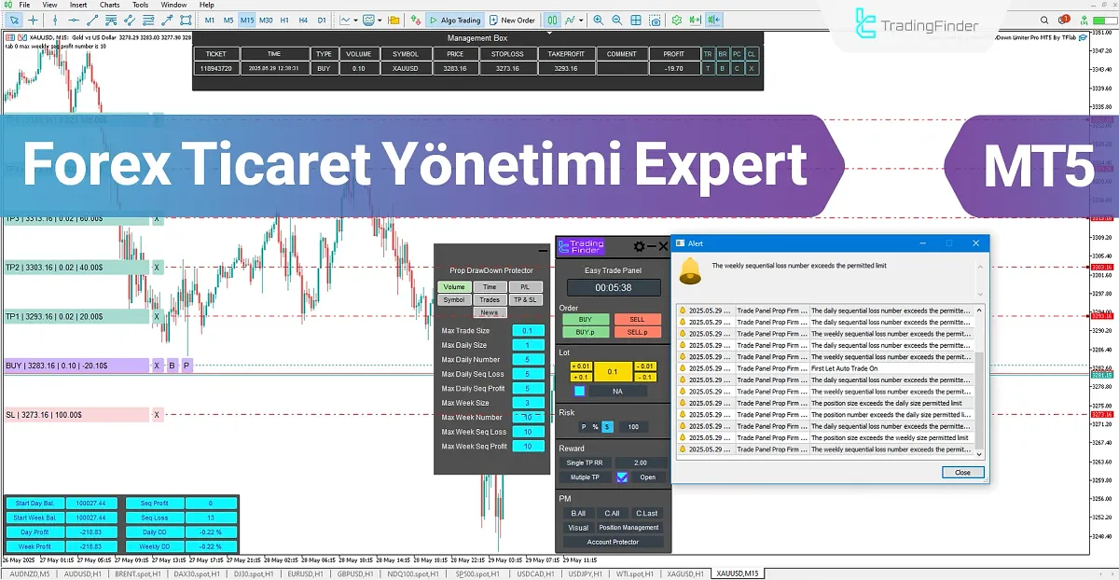Toggle the Open checkbox next to Multiple TP
This screenshot has height=580, width=1119.
click(x=620, y=477)
